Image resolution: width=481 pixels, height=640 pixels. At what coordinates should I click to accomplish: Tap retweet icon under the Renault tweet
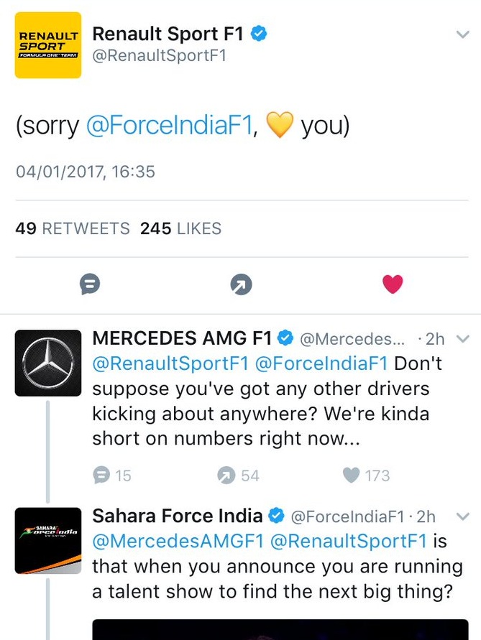[241, 284]
